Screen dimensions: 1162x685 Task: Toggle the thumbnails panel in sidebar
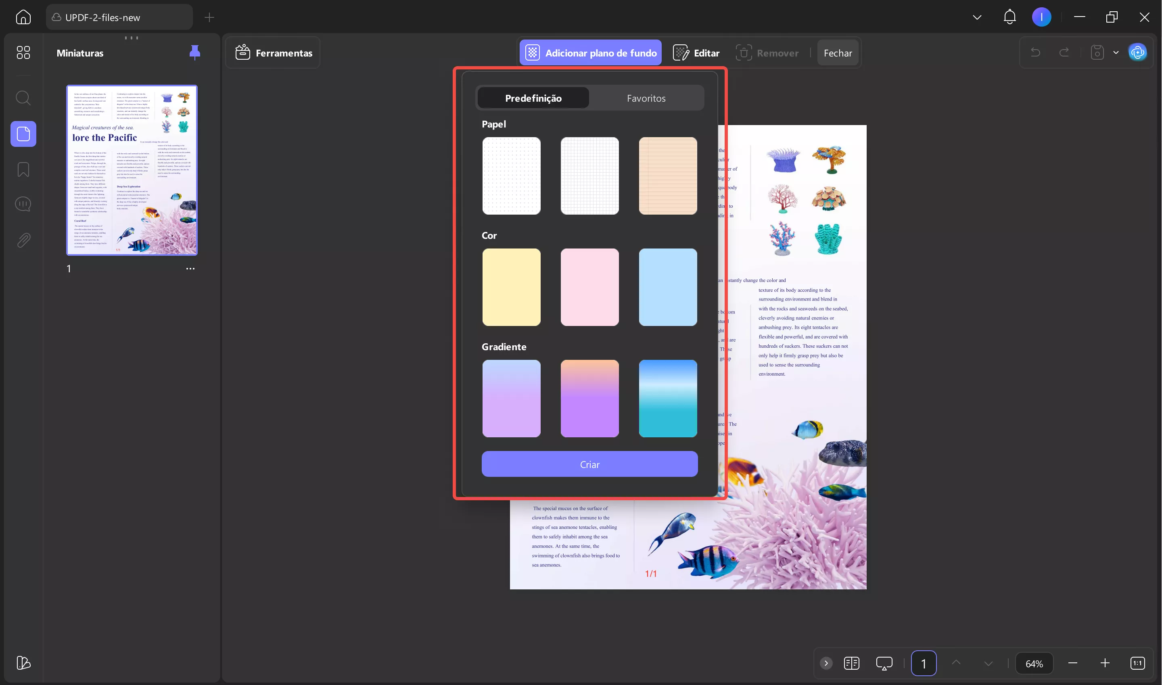[23, 134]
